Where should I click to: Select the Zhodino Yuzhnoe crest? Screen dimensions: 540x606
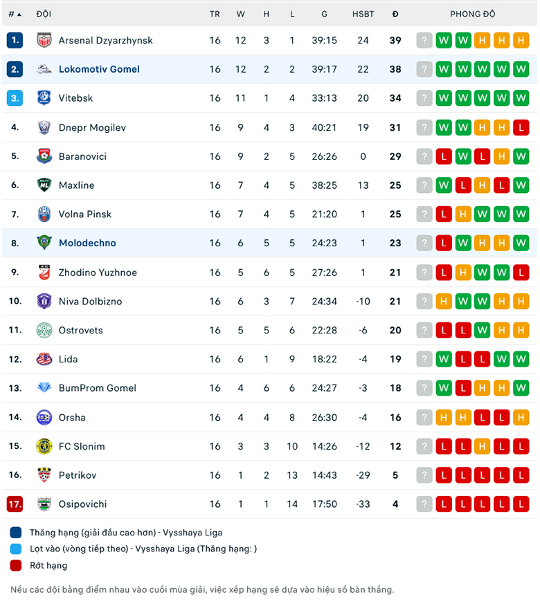pos(44,272)
